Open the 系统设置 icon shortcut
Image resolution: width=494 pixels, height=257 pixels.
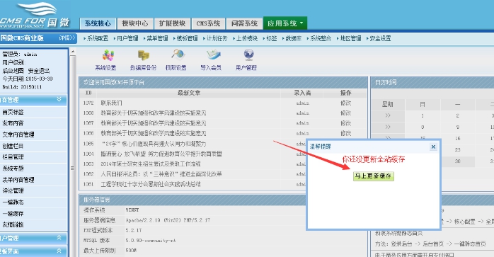click(x=108, y=56)
